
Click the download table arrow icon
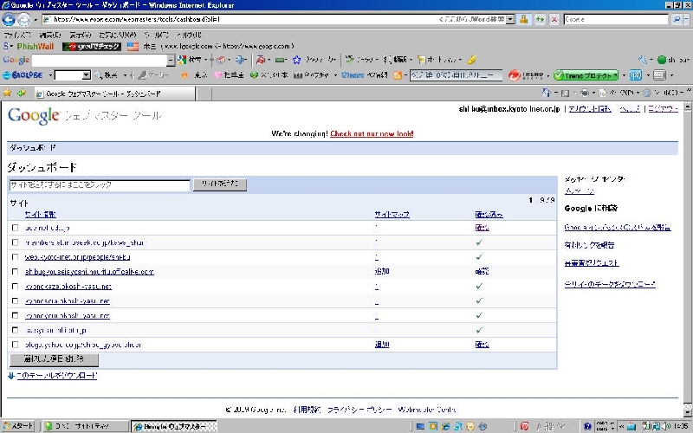point(10,376)
